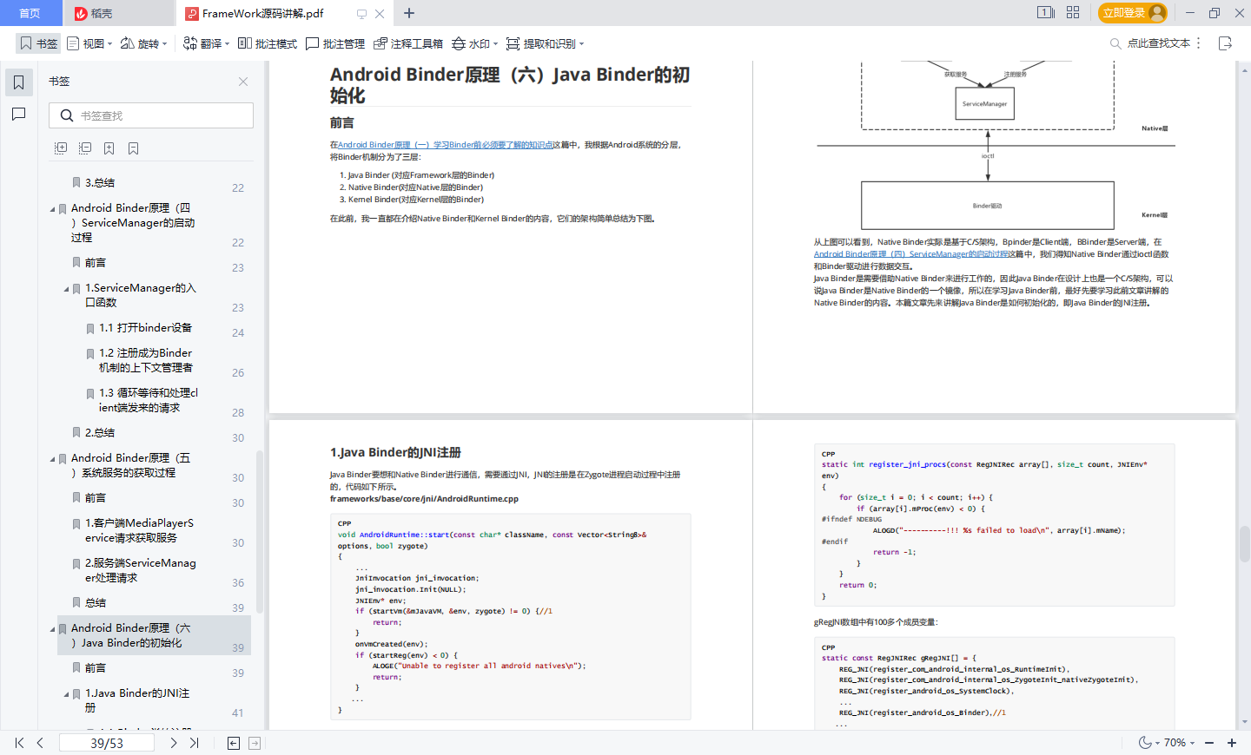
Task: Select bookmark Android Binder原理（五）系统服务的获取过程
Action: pos(130,465)
